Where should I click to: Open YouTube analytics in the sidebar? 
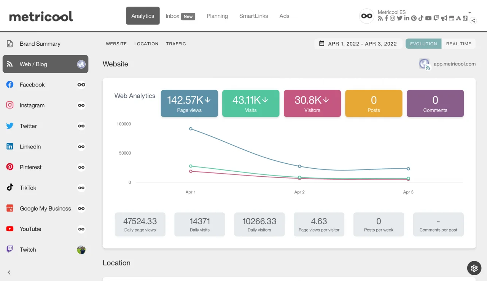click(x=30, y=229)
